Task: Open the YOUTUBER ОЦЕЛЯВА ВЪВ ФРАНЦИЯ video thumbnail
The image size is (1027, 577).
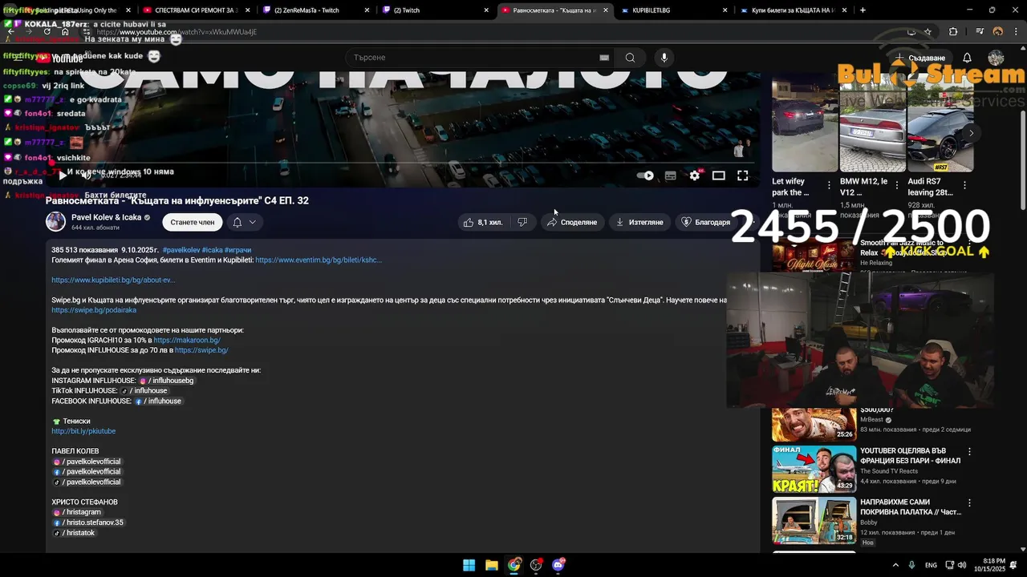Action: point(814,469)
